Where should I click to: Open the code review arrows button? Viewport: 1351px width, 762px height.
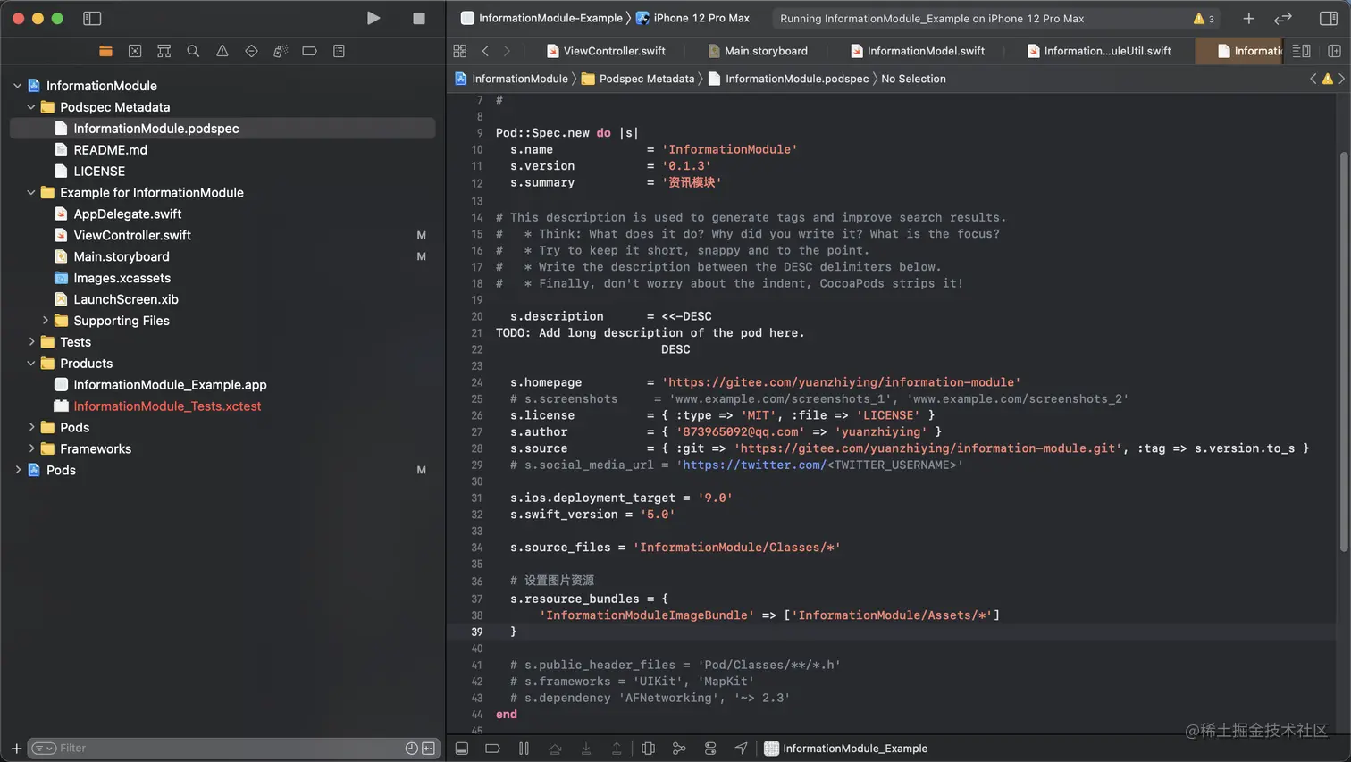[x=1283, y=18]
